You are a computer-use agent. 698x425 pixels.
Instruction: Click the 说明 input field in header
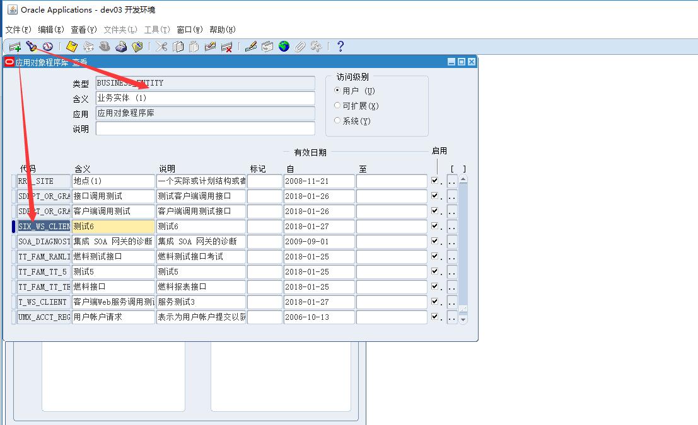205,128
